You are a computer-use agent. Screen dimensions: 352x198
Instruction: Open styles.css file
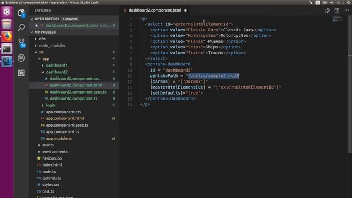coord(51,185)
